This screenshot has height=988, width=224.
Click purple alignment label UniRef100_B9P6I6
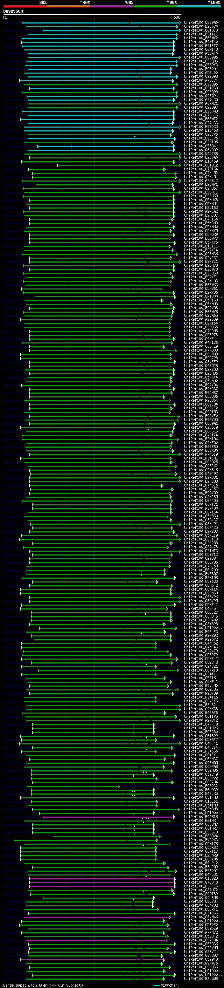click(x=201, y=817)
